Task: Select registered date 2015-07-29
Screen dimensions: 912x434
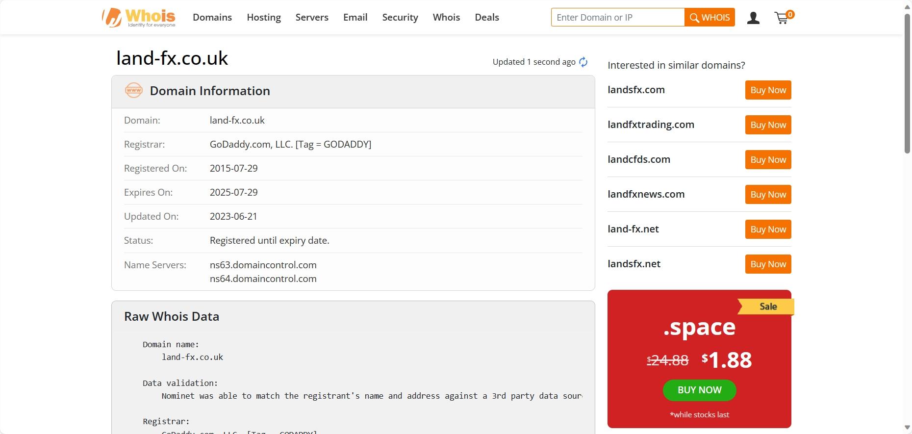Action: click(x=233, y=168)
